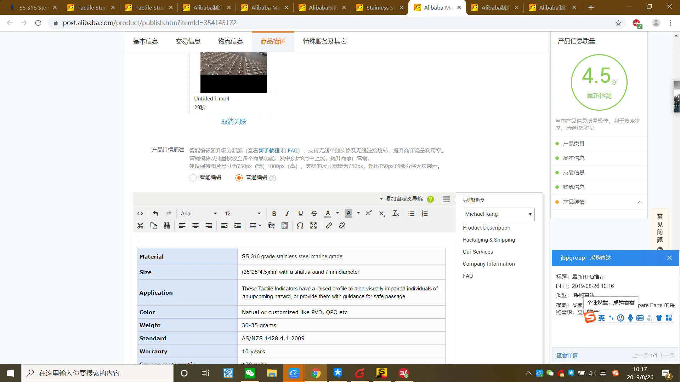The image size is (680, 382).
Task: Click the strikethrough formatting icon
Action: [x=314, y=213]
